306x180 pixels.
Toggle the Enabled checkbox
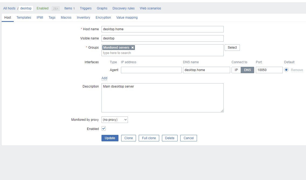tap(104, 129)
